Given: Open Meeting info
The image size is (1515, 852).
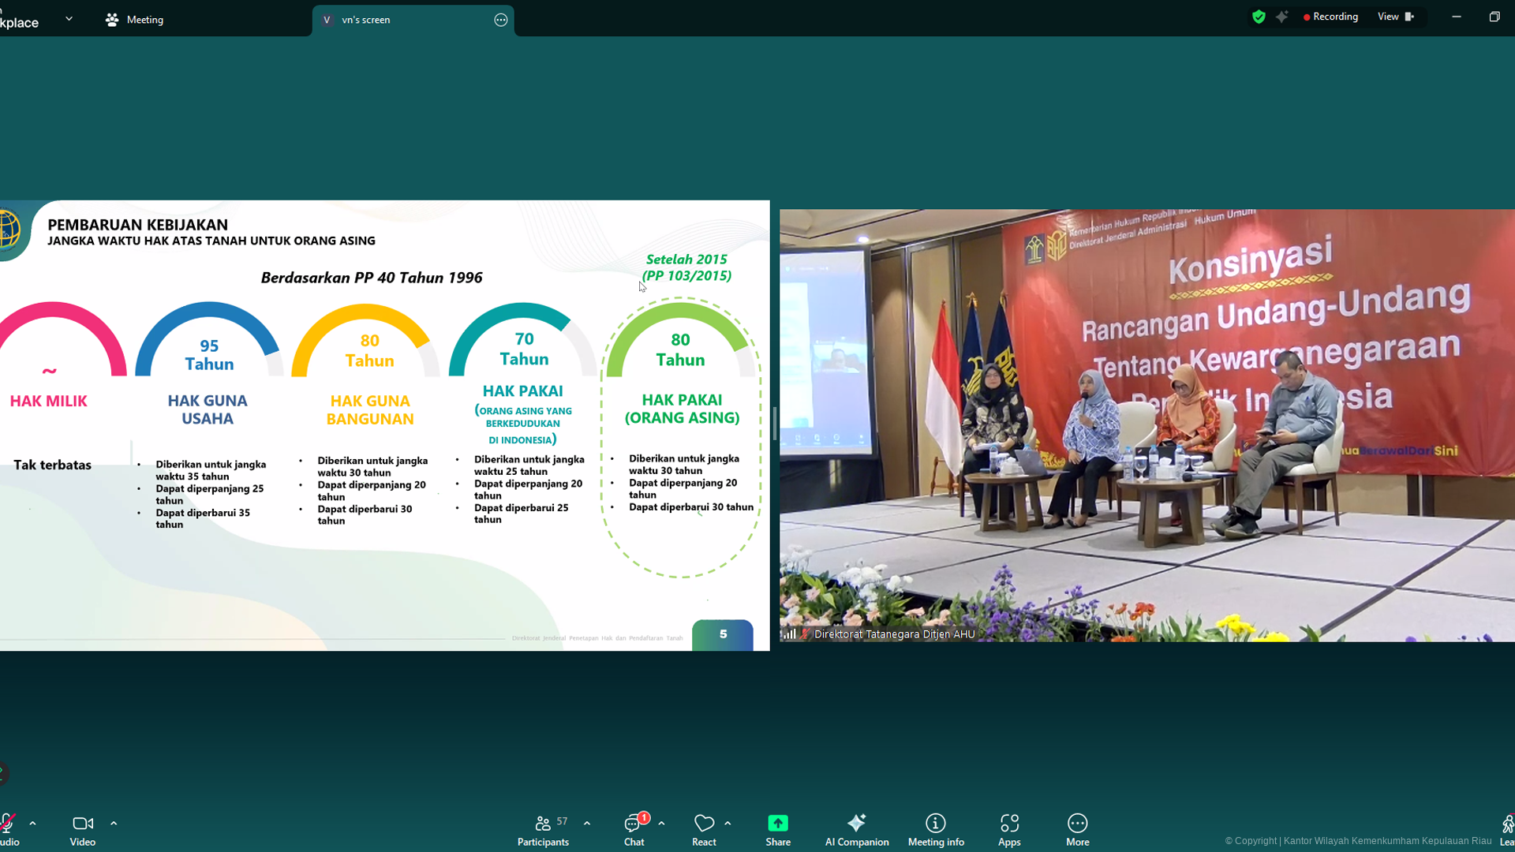Looking at the screenshot, I should [x=935, y=830].
